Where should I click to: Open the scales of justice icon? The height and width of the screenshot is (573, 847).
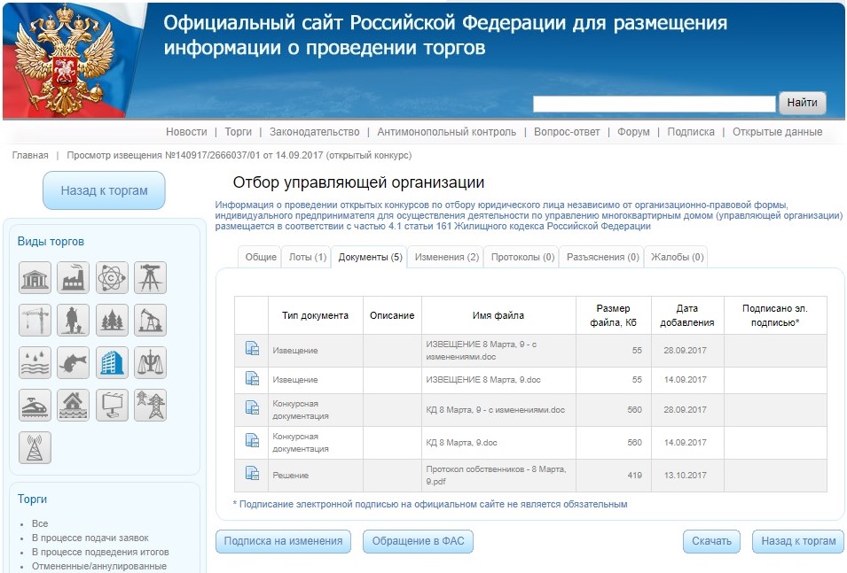click(x=150, y=362)
